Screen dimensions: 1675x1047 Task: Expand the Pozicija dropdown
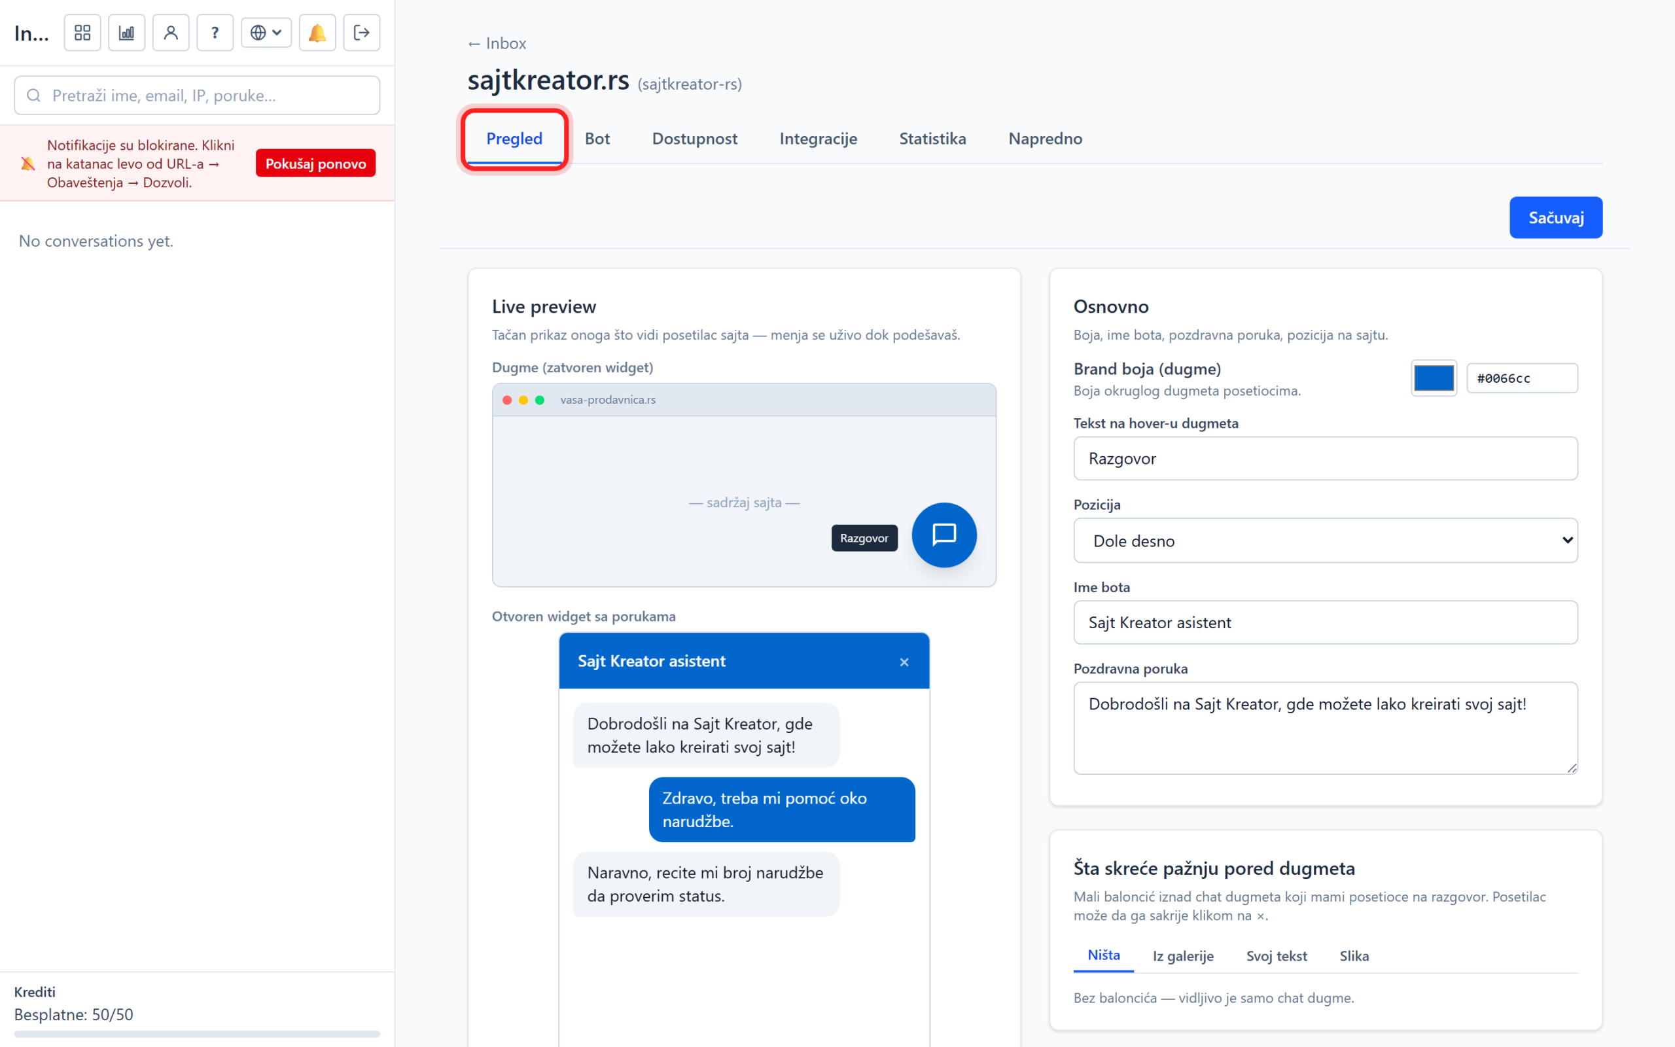coord(1325,540)
